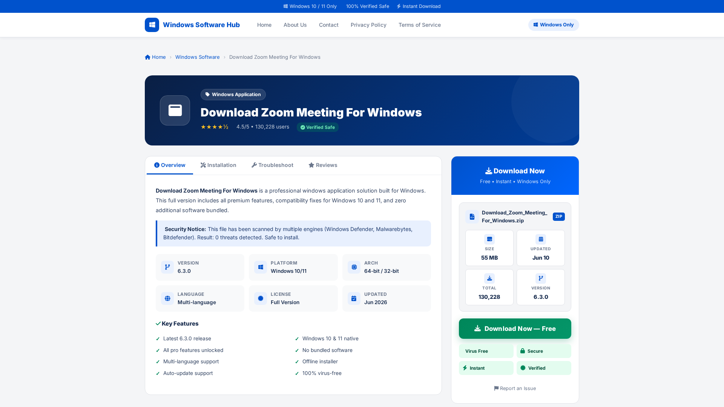Switch to the Installation tab
Viewport: 724px width, 407px height.
[218, 165]
